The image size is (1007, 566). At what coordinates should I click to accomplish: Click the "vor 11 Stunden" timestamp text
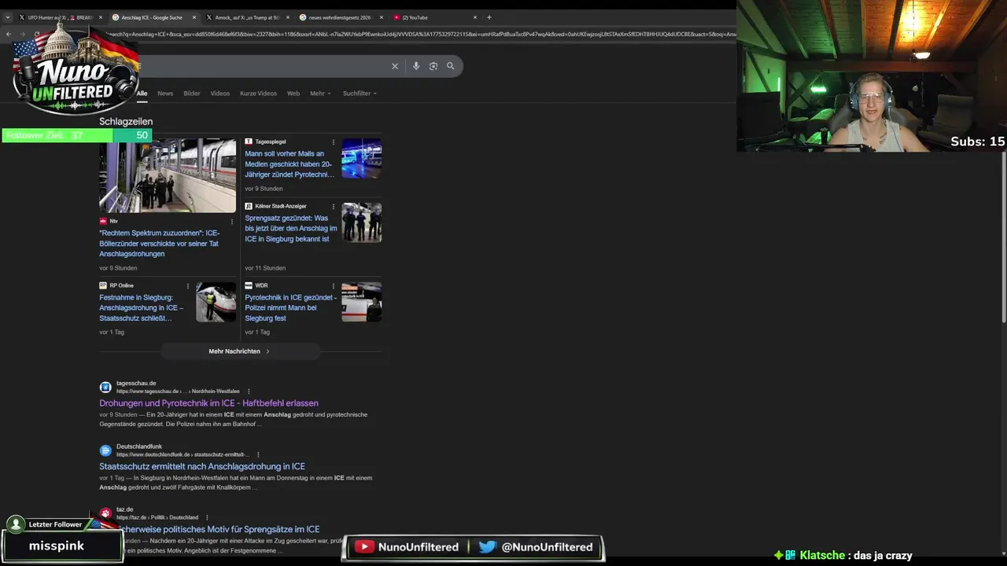click(x=265, y=268)
